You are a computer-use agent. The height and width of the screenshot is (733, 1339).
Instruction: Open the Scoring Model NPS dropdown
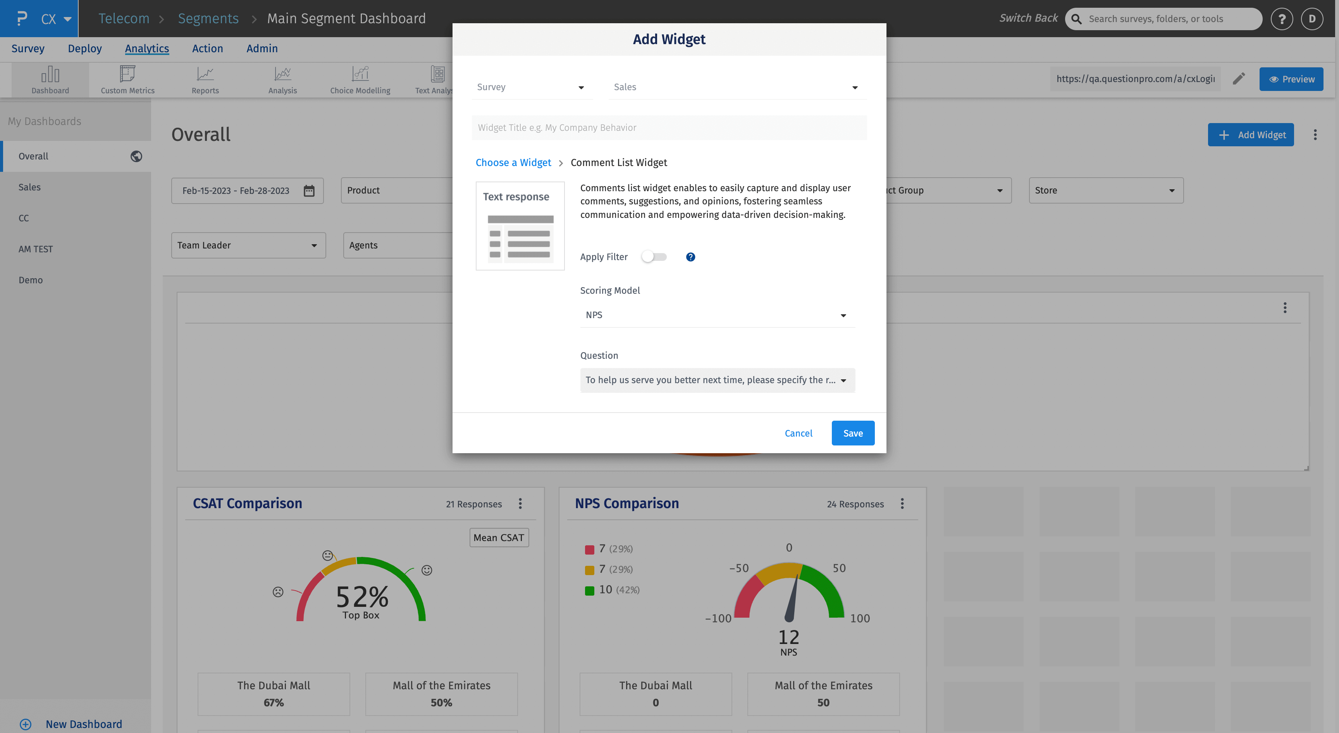tap(717, 315)
